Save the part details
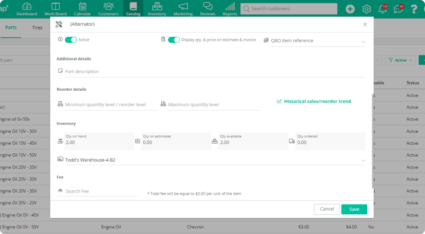 tap(354, 209)
